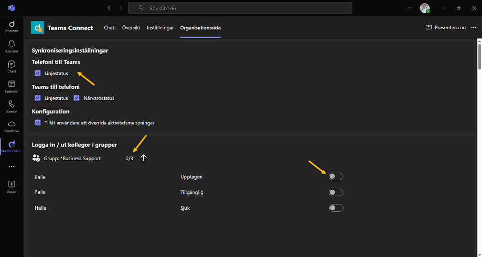Open the profile avatar menu

(425, 8)
